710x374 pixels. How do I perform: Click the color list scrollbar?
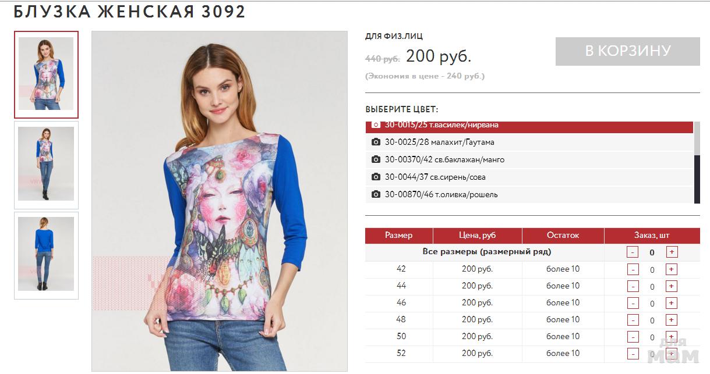[x=697, y=162]
